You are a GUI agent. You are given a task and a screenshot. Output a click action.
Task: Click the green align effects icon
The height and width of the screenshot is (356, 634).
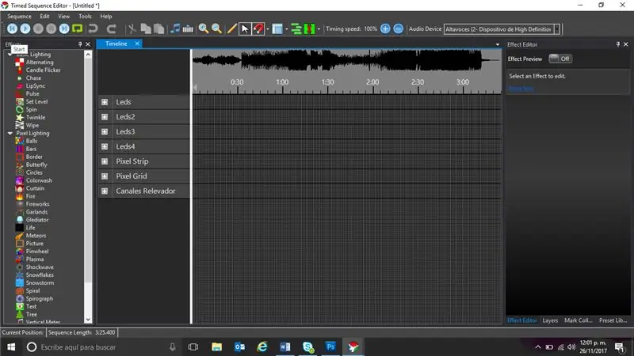296,29
